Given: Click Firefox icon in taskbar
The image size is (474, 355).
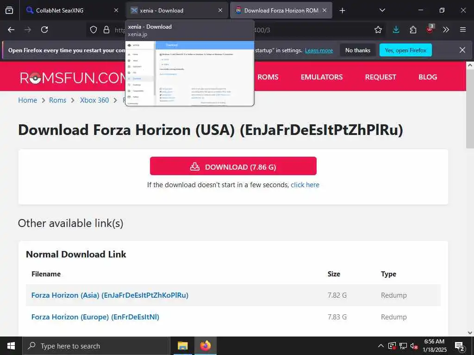Looking at the screenshot, I should (x=205, y=346).
